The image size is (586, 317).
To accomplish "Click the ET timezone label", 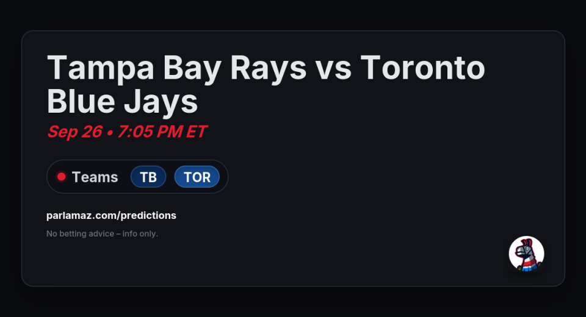I will [x=195, y=132].
